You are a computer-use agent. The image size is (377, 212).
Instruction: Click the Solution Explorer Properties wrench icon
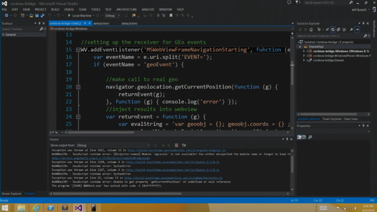click(x=352, y=29)
